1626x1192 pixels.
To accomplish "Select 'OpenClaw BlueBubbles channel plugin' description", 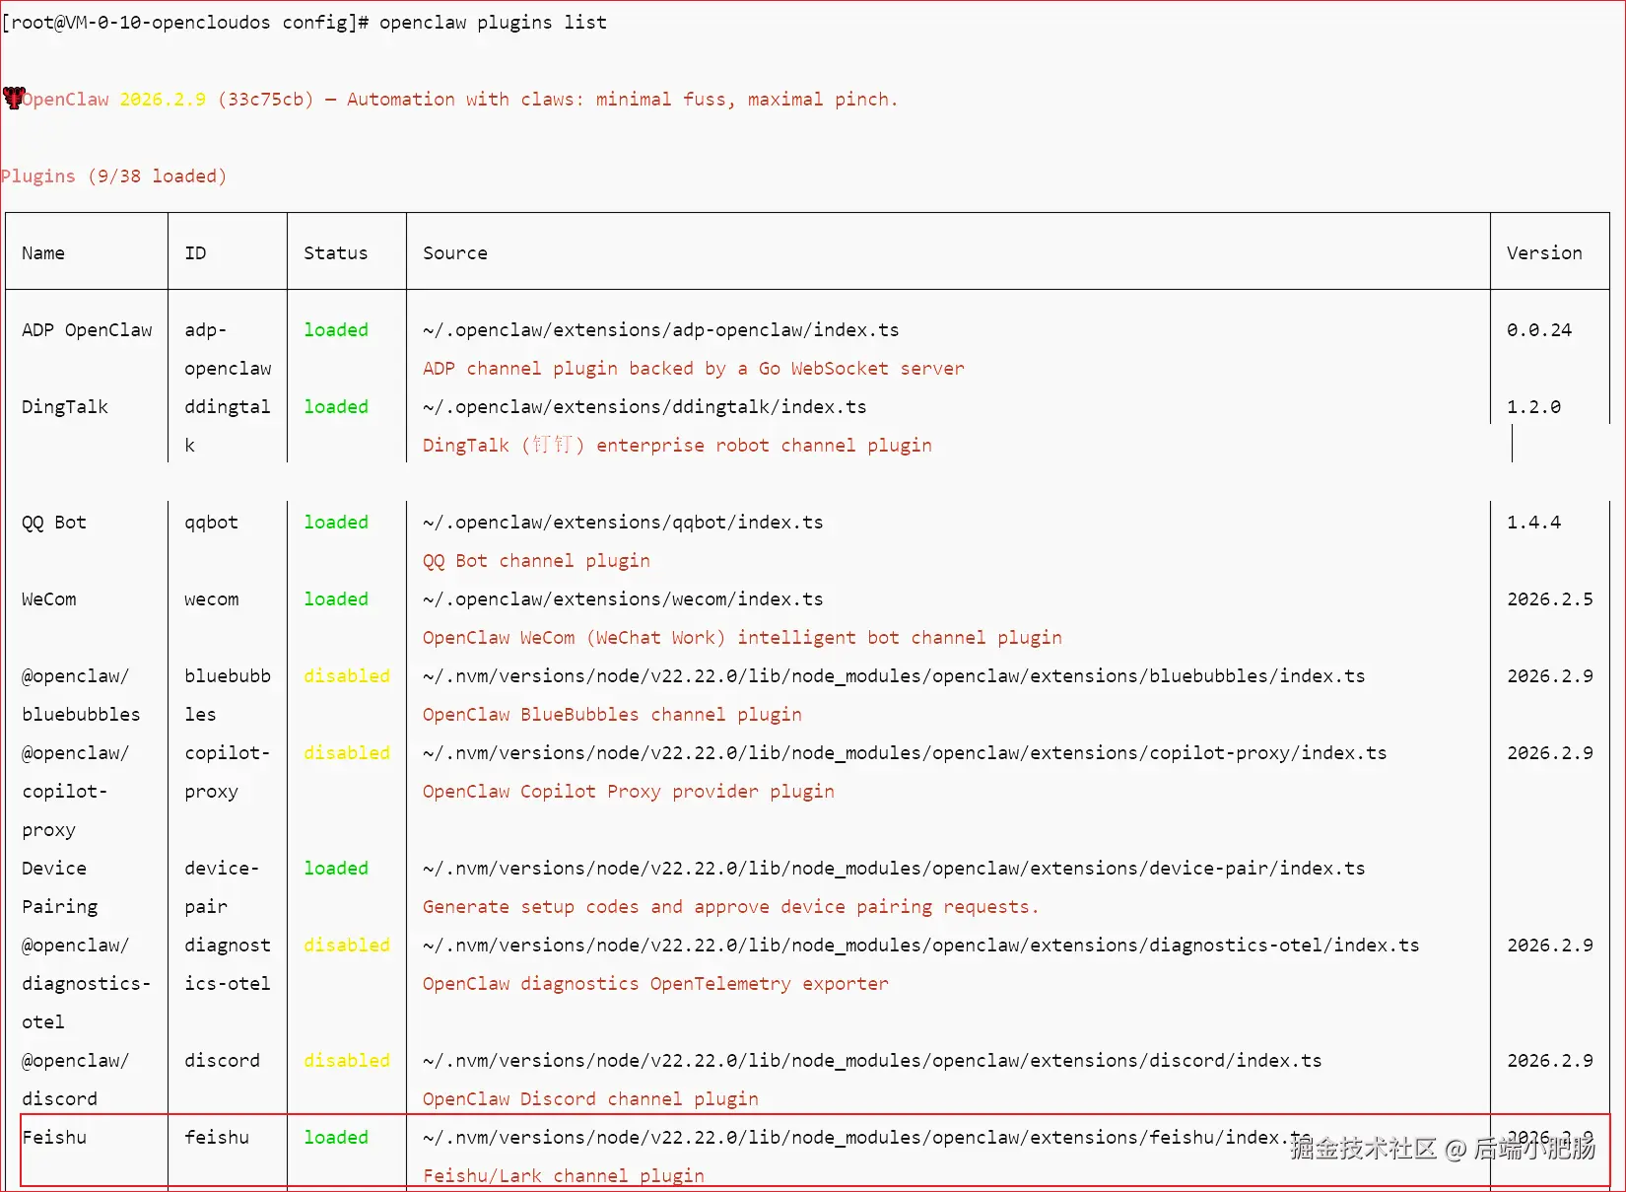I will coord(612,715).
